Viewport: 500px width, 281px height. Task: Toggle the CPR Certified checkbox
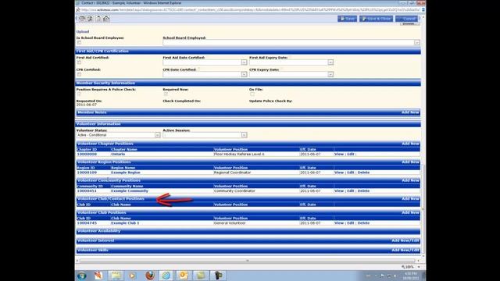pyautogui.click(x=79, y=74)
